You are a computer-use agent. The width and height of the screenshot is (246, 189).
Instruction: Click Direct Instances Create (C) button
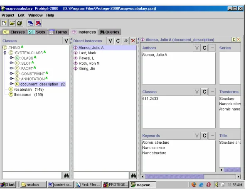[118, 41]
